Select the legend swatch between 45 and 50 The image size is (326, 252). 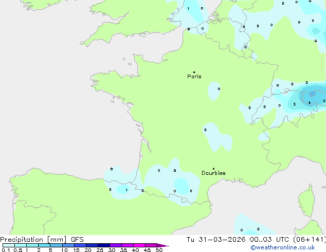pyautogui.click(x=151, y=245)
